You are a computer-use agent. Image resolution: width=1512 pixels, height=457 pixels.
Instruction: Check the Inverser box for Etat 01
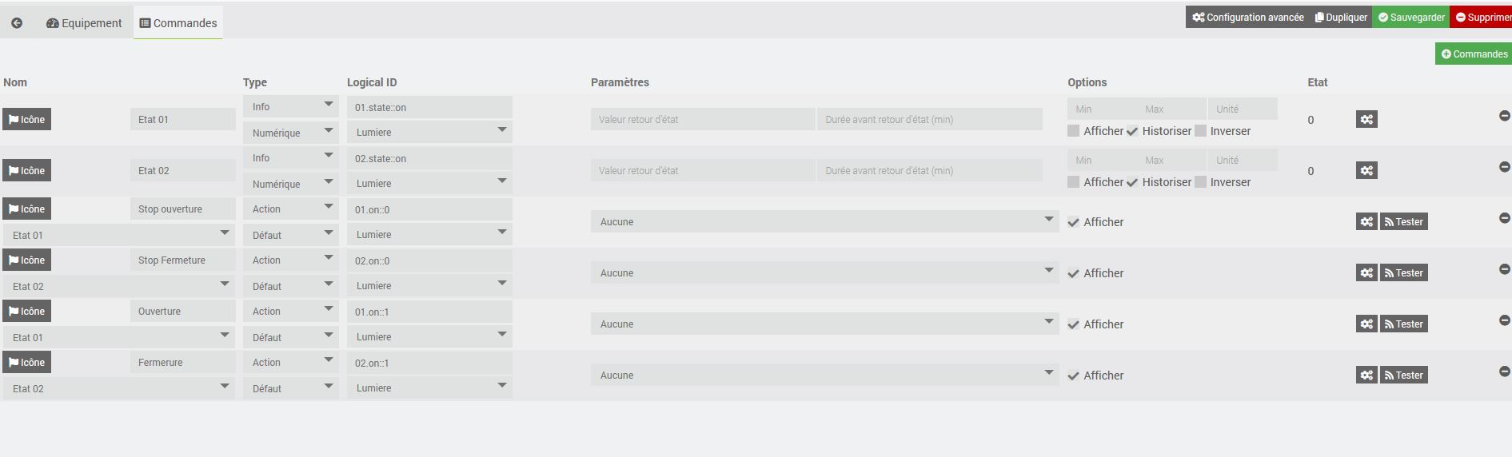click(x=1200, y=131)
